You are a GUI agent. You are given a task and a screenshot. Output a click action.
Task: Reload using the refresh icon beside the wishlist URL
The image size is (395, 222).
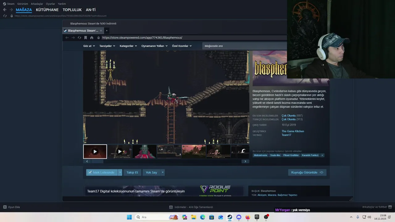(5, 16)
